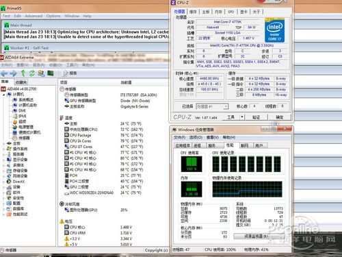The height and width of the screenshot is (257, 342).
Task: Click the 计算机 computer node icon
Action: [10, 95]
